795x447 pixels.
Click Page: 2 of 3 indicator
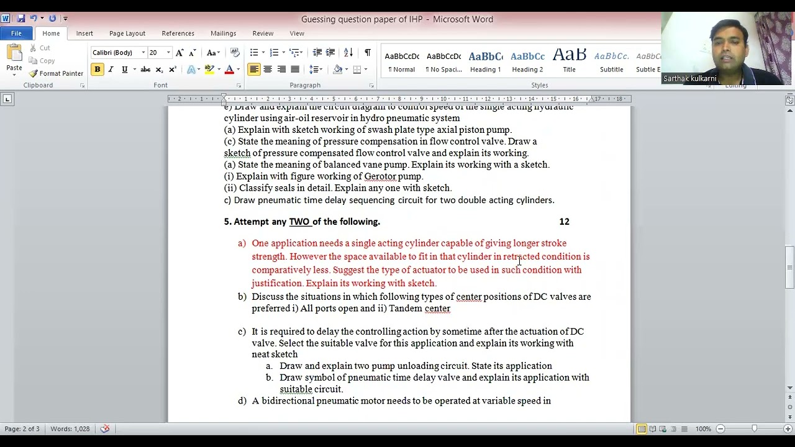pyautogui.click(x=22, y=429)
